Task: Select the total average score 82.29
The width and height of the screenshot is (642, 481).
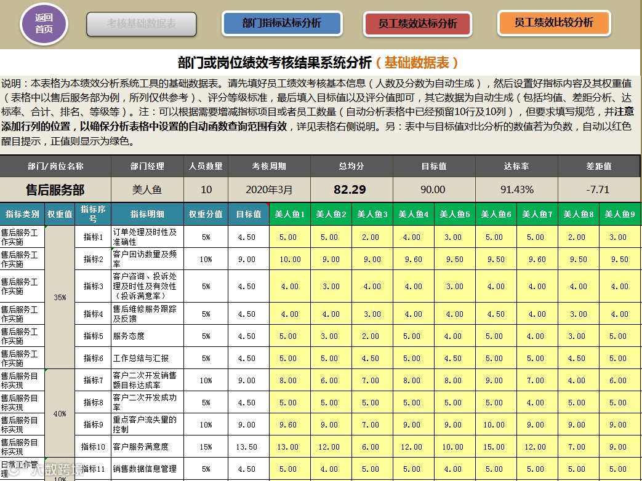Action: [x=351, y=190]
